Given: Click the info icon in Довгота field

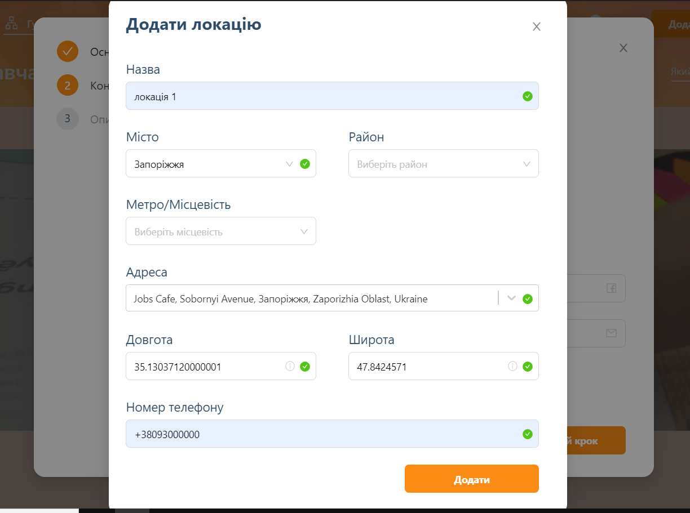Looking at the screenshot, I should (x=290, y=366).
